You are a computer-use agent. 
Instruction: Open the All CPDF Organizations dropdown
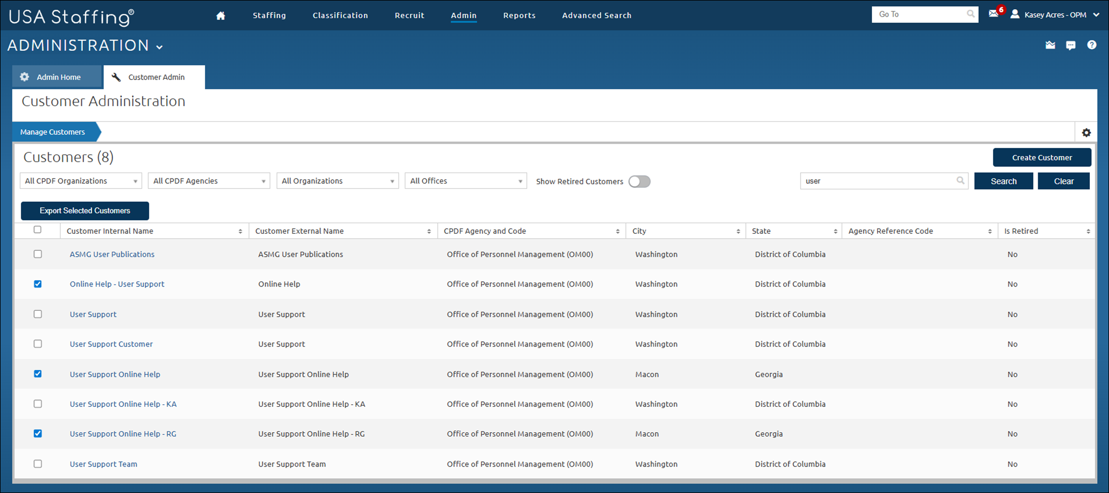(81, 181)
